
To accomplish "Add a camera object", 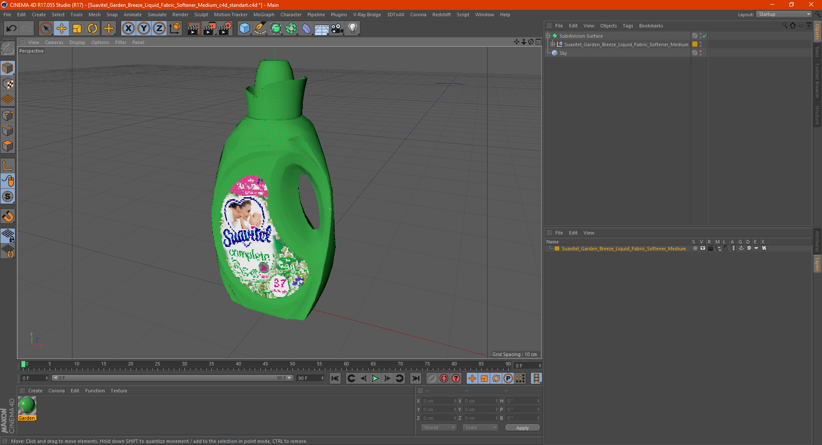I will [337, 29].
